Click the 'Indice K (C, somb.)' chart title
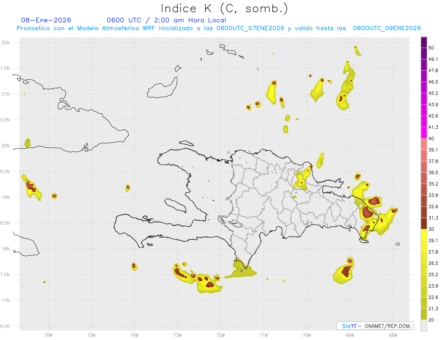This screenshot has height=340, width=441. 225,8
